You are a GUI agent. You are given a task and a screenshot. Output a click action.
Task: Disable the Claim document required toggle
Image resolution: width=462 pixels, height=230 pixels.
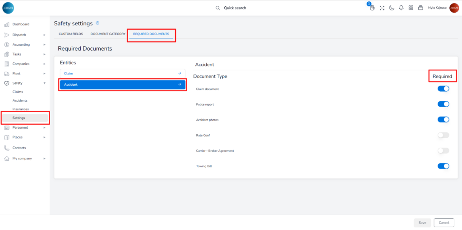443,89
